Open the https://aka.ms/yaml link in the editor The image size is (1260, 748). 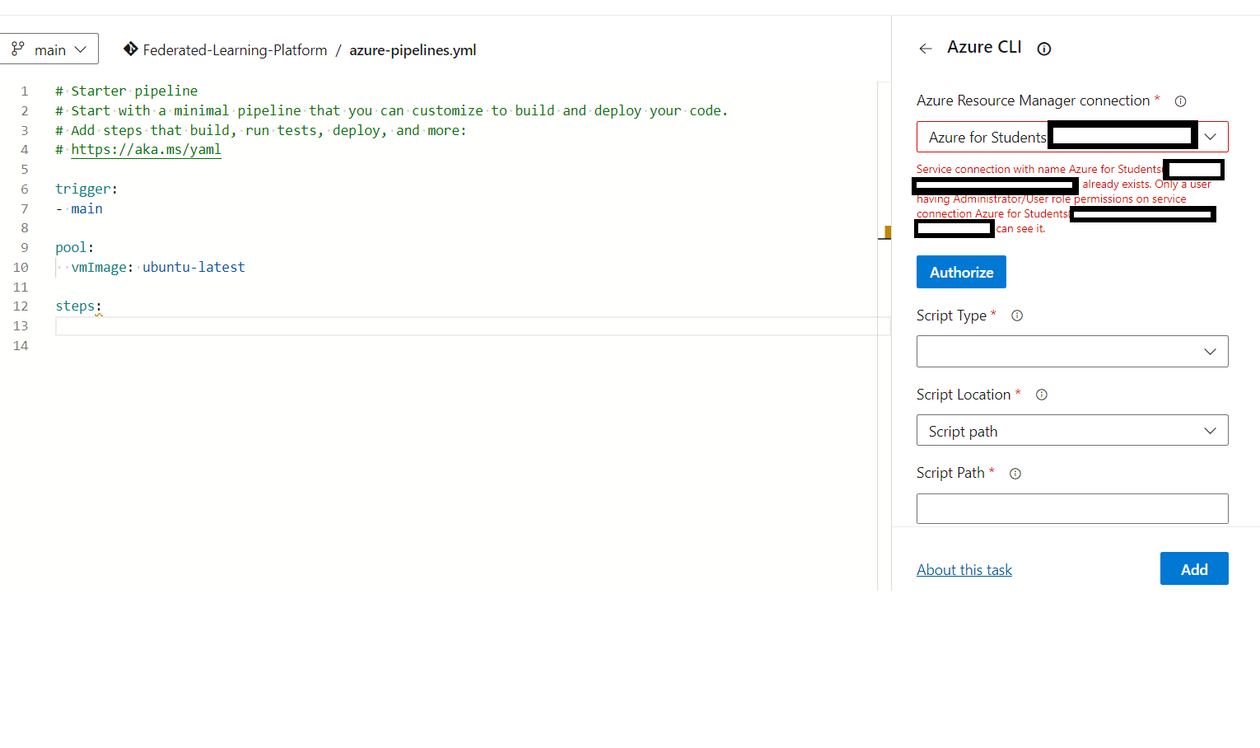pyautogui.click(x=146, y=149)
